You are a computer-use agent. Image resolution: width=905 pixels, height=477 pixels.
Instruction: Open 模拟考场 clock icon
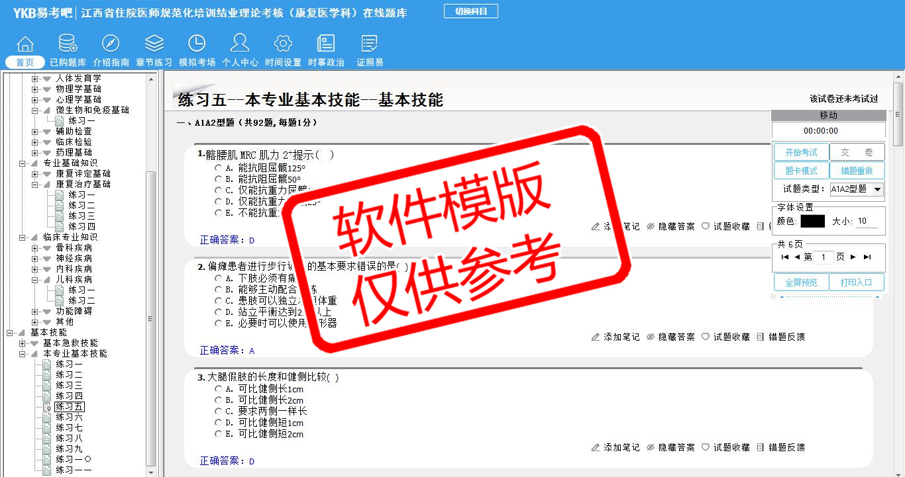pyautogui.click(x=197, y=44)
